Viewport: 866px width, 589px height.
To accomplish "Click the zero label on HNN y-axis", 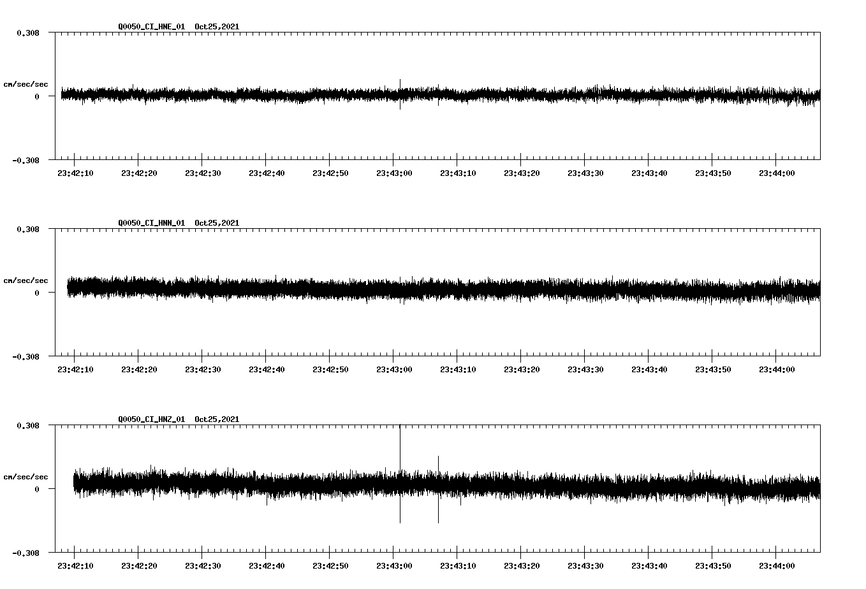I will 37,293.
